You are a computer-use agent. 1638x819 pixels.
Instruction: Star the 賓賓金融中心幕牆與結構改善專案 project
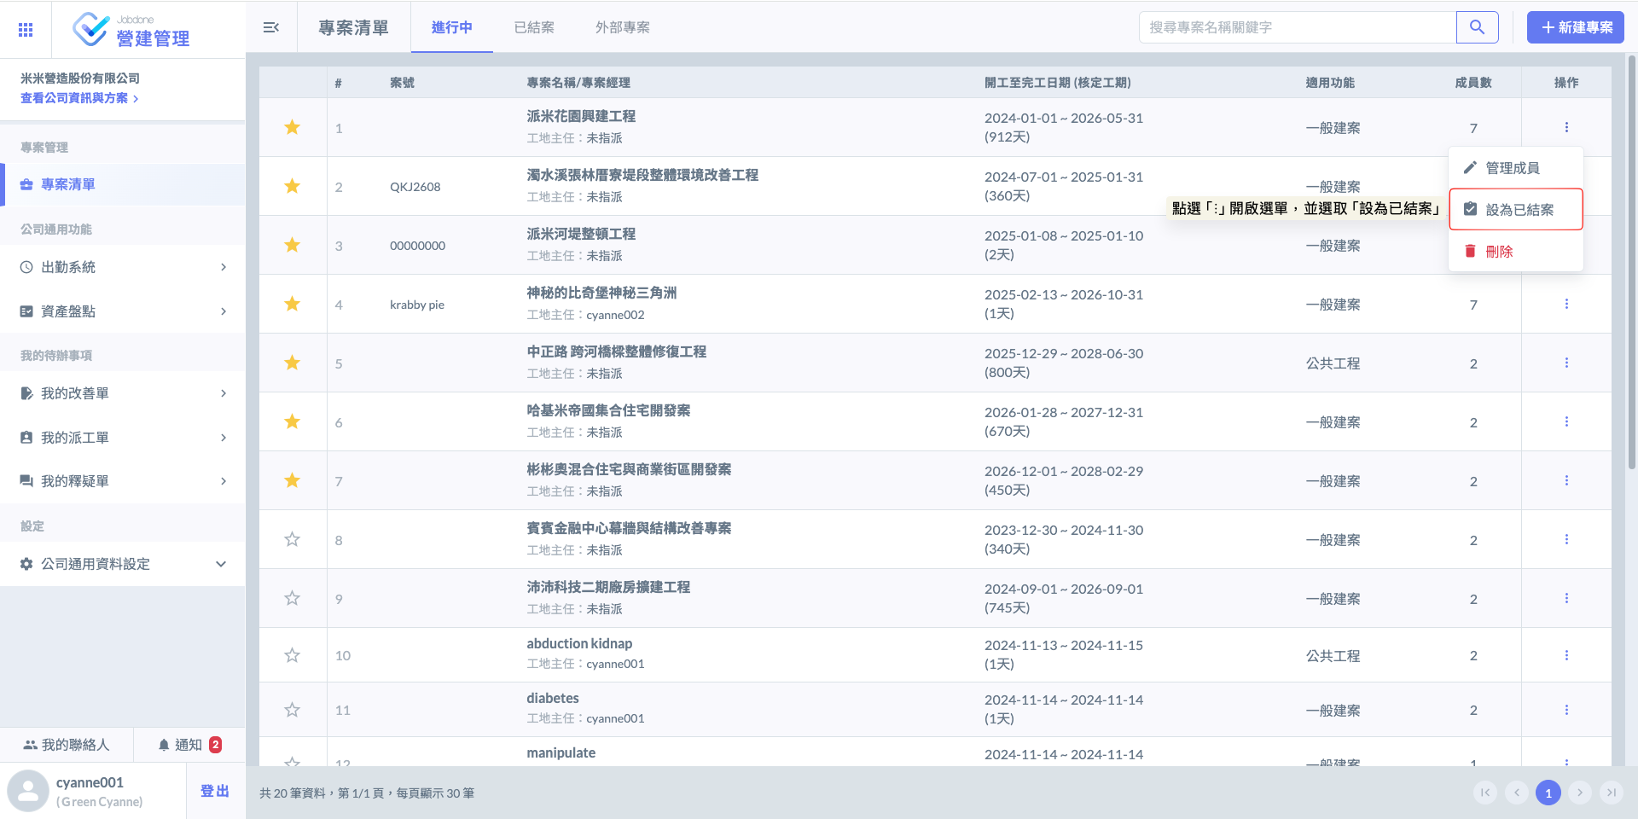point(292,539)
